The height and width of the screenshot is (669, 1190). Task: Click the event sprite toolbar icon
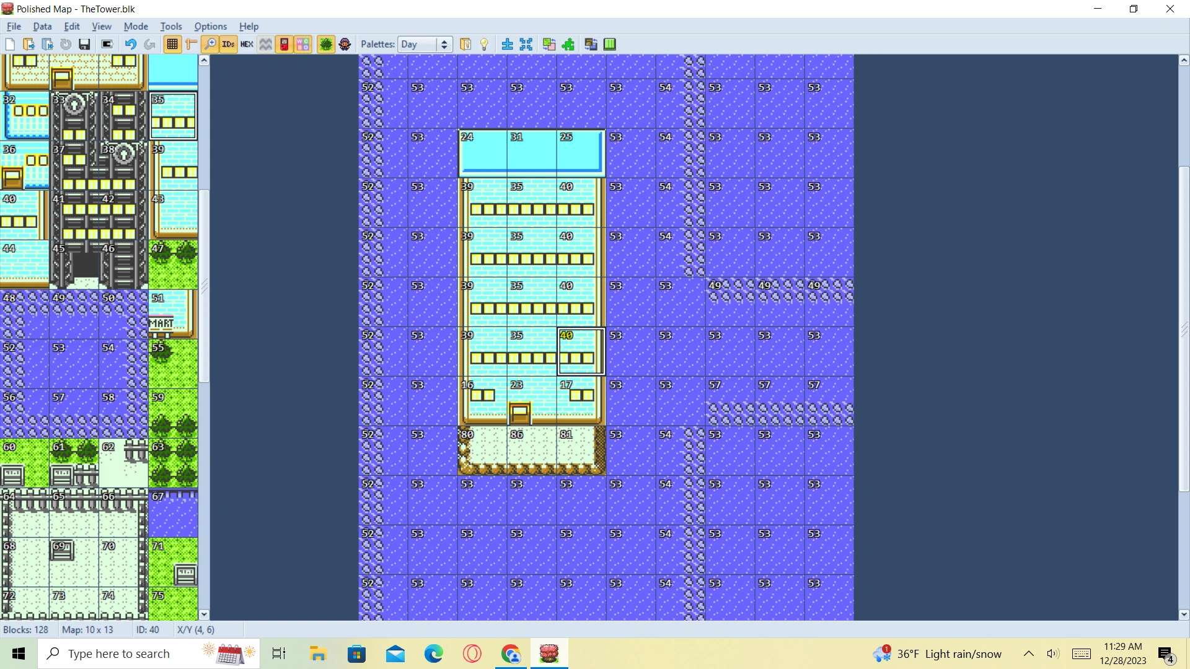coord(345,44)
